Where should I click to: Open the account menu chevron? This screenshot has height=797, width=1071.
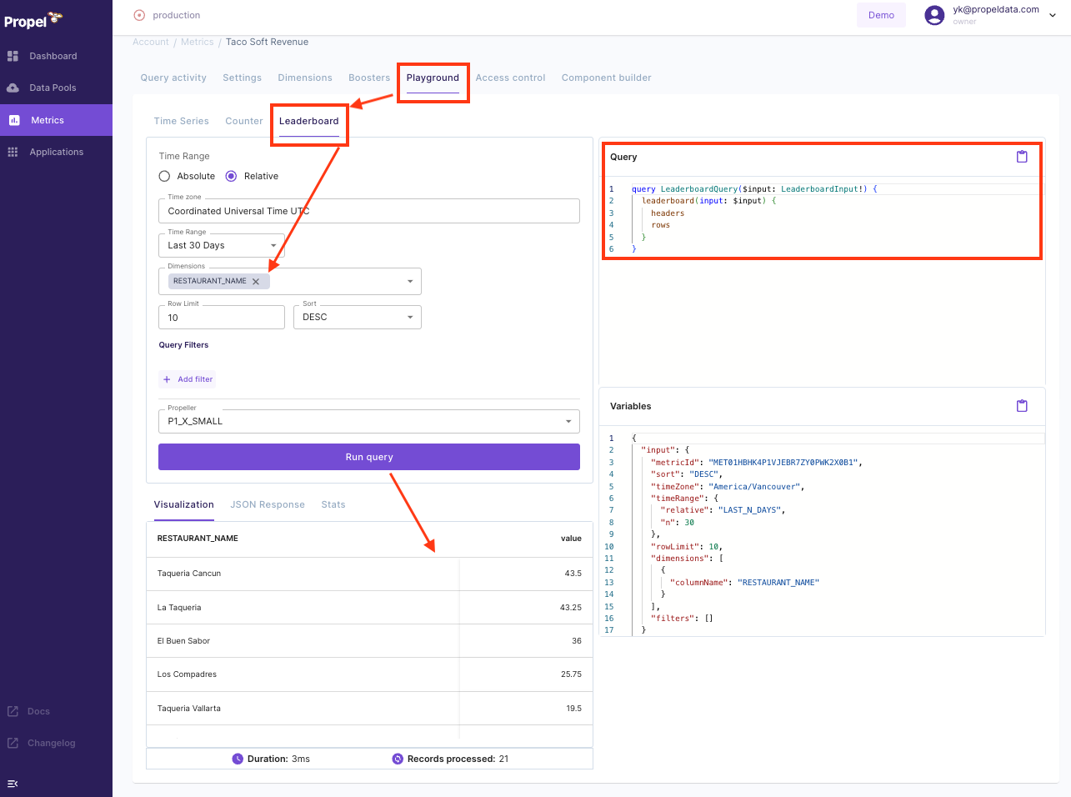tap(1053, 15)
